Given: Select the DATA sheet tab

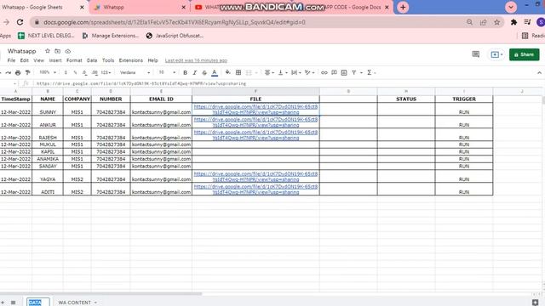Looking at the screenshot, I should (37, 303).
